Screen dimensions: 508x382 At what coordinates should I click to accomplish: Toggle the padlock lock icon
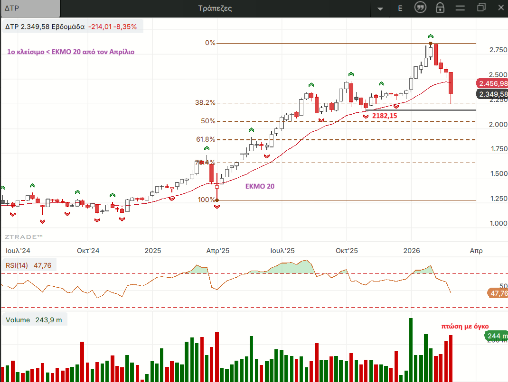[440, 8]
